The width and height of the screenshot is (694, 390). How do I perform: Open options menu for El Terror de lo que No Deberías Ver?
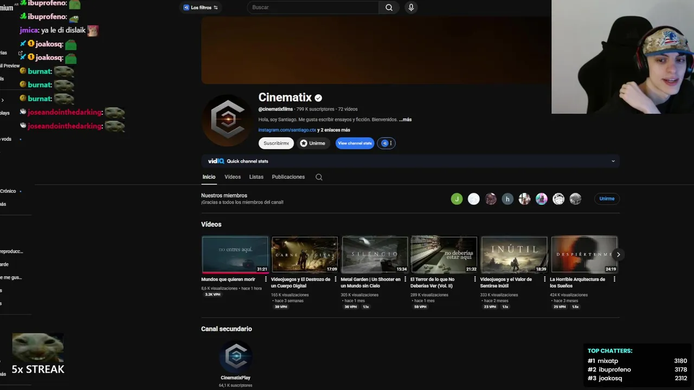pos(475,279)
